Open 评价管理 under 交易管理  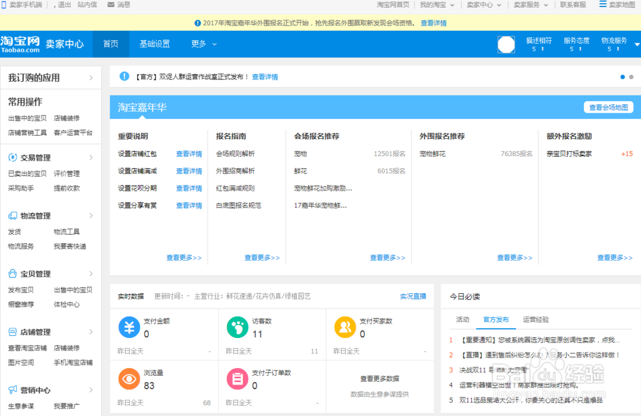[67, 173]
